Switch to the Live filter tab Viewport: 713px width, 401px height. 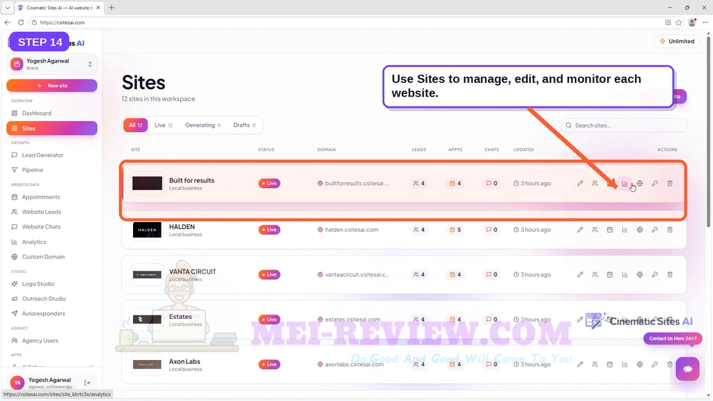(164, 125)
